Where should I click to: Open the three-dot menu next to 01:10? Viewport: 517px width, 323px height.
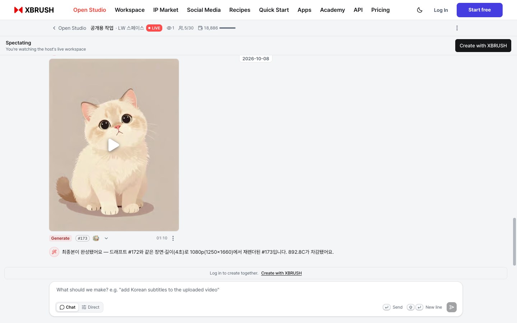point(173,238)
